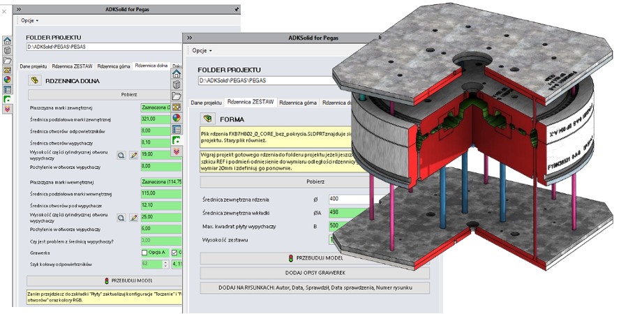The width and height of the screenshot is (621, 314).
Task: Open Custom Properties list icon in middle strip
Action: pos(177,129)
